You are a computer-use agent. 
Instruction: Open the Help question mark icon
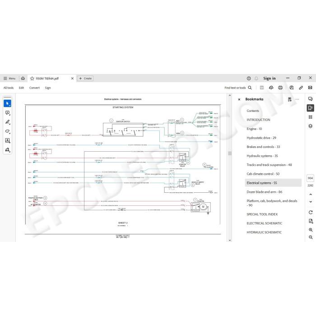pos(249,79)
